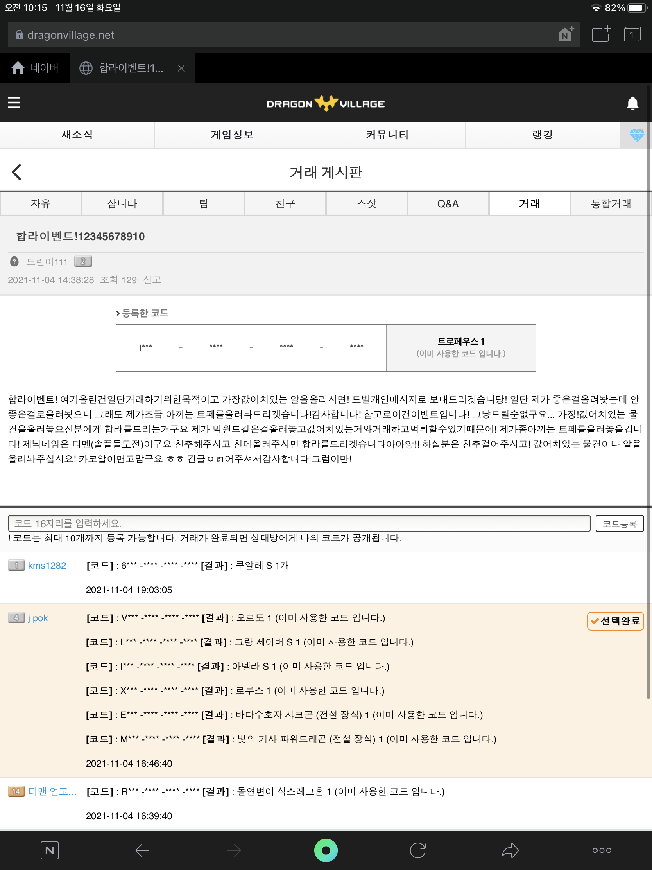Click the 신고 report link
The image size is (652, 870).
coord(152,280)
